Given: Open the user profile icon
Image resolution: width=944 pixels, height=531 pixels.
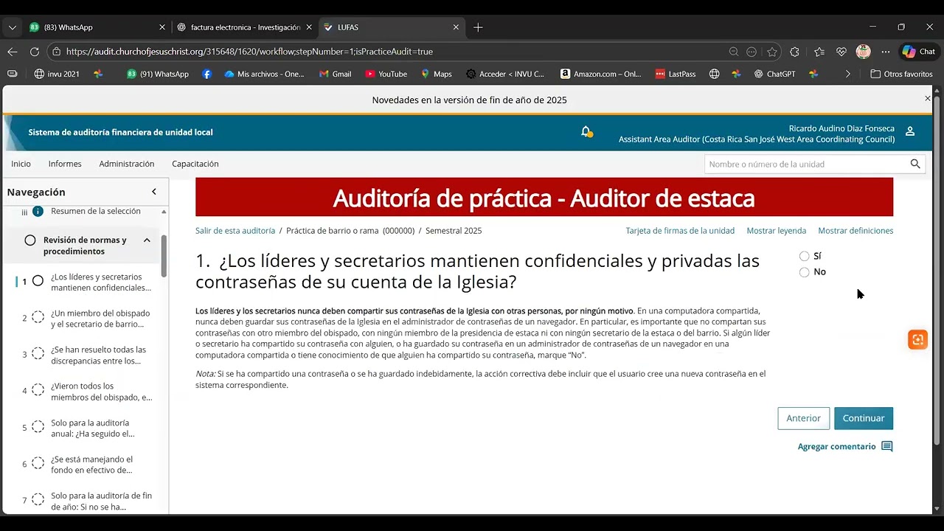Looking at the screenshot, I should click(910, 131).
